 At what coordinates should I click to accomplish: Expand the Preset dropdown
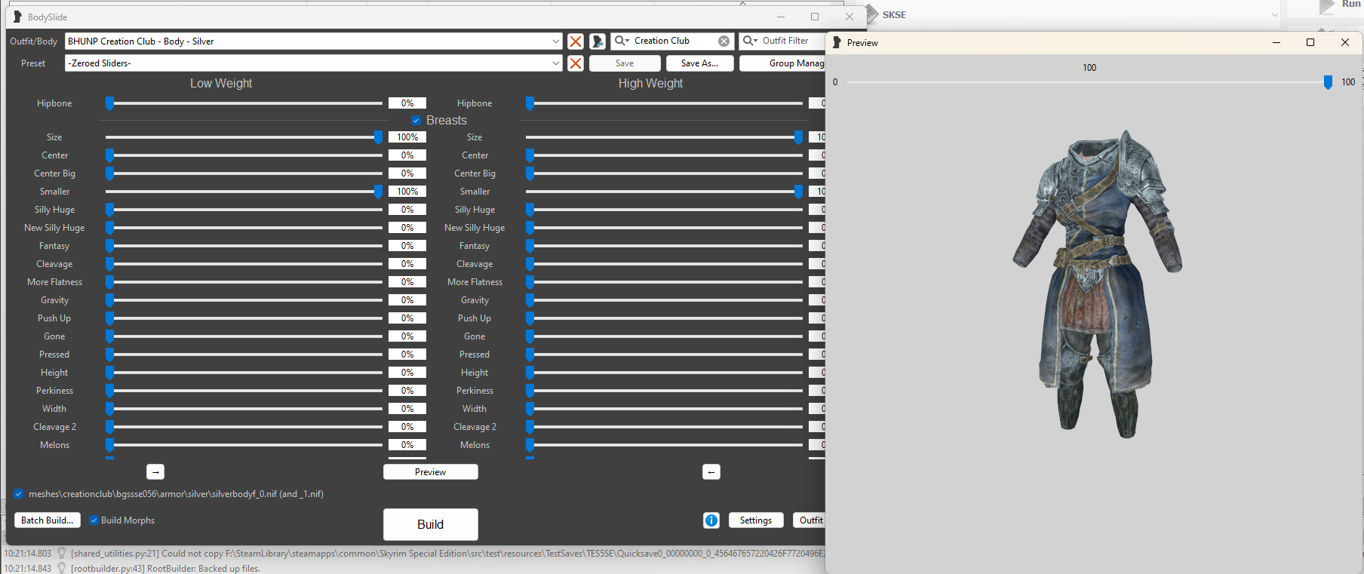[x=555, y=63]
